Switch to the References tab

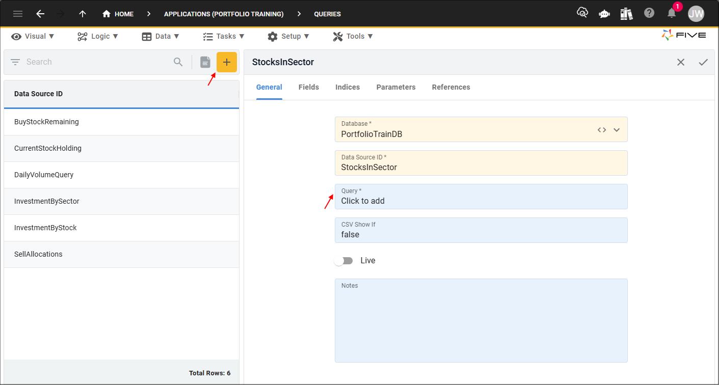coord(451,87)
